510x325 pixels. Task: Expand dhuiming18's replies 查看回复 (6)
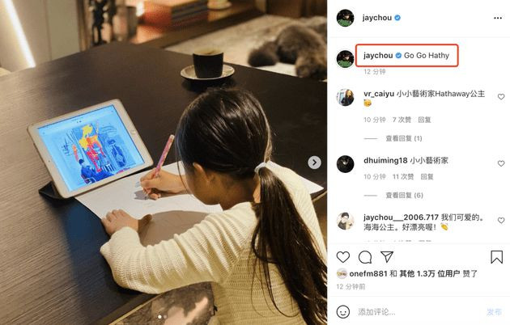pos(404,195)
